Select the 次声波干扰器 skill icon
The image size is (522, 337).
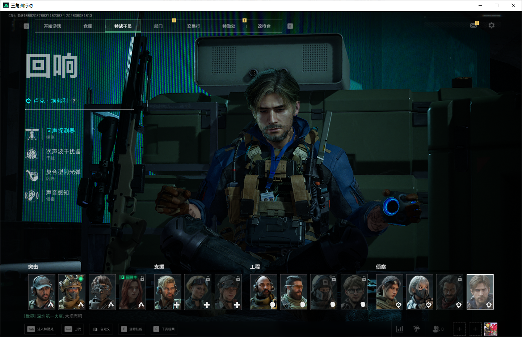pyautogui.click(x=32, y=154)
